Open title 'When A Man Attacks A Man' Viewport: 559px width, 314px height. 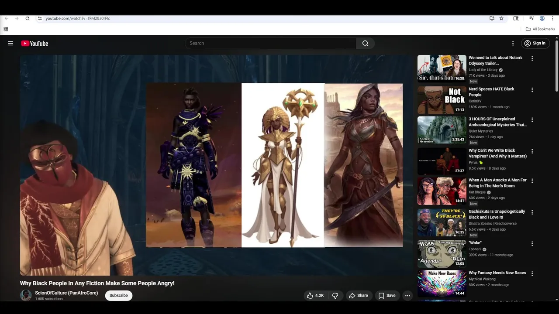click(497, 183)
